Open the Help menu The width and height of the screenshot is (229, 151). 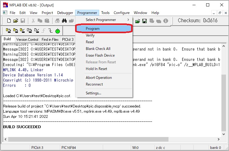click(x=155, y=13)
